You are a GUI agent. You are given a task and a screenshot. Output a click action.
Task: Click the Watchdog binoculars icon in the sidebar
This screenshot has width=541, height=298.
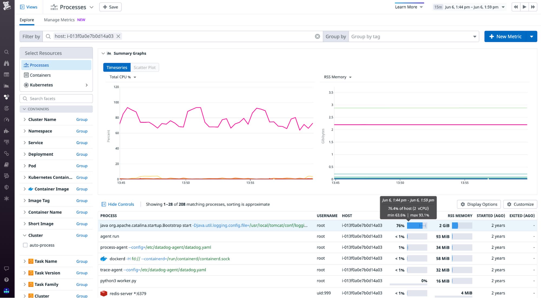[x=7, y=63]
